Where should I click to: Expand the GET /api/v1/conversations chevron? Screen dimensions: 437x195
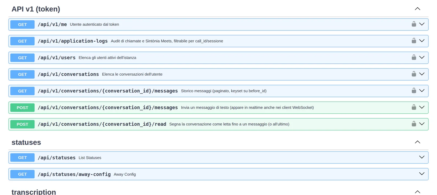point(422,74)
